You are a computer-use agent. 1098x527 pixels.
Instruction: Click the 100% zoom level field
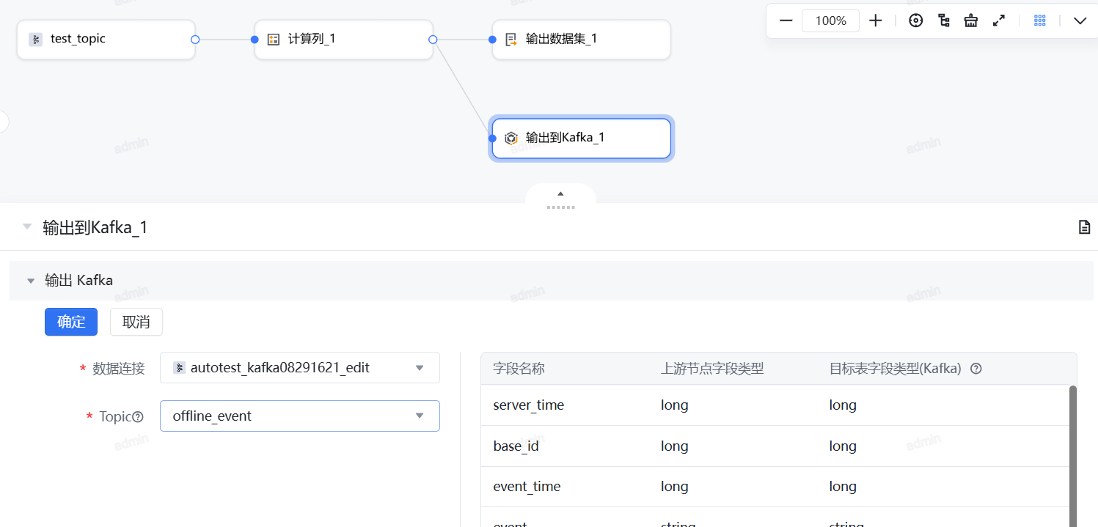(830, 21)
